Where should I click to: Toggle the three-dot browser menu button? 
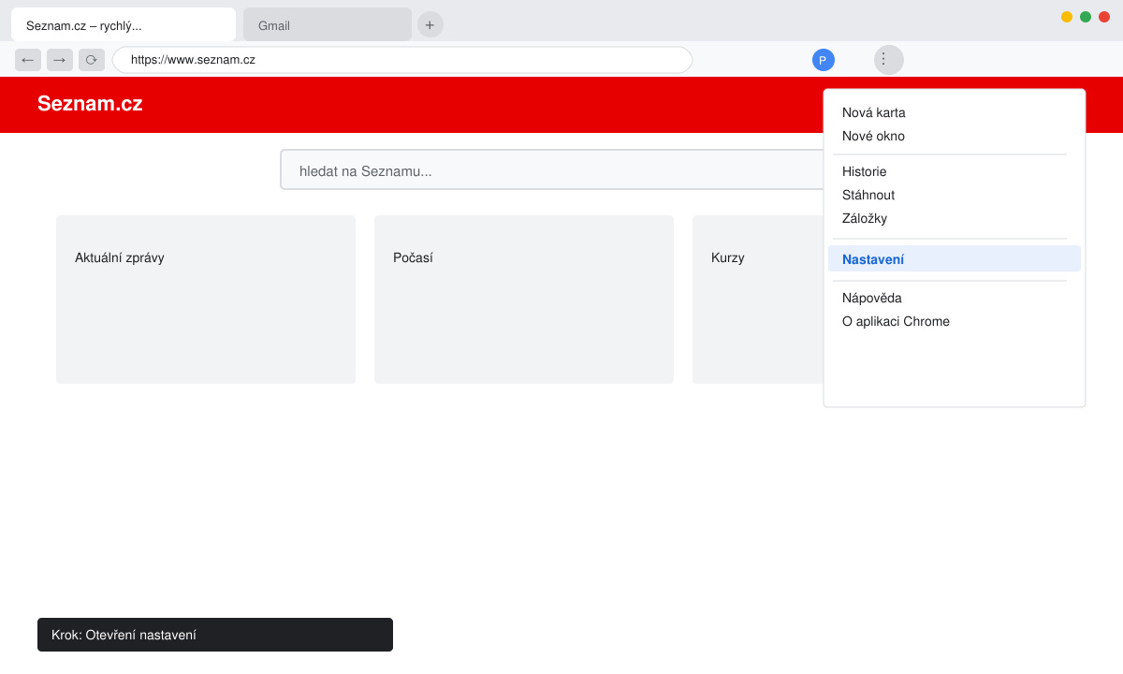coord(889,60)
